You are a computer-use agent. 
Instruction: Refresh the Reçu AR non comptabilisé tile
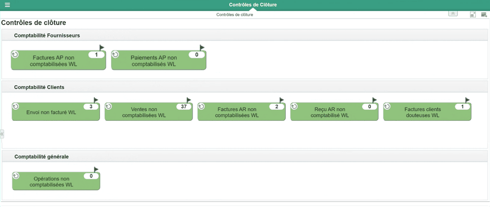pyautogui.click(x=295, y=107)
